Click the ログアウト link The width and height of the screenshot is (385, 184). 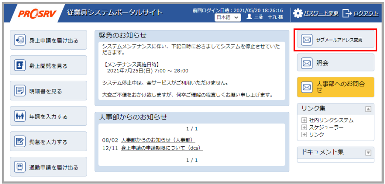366,14
